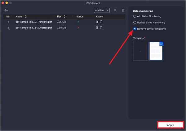Viewport: 186px width, 131px height.
Task: Click the No. column header
Action: point(8,17)
